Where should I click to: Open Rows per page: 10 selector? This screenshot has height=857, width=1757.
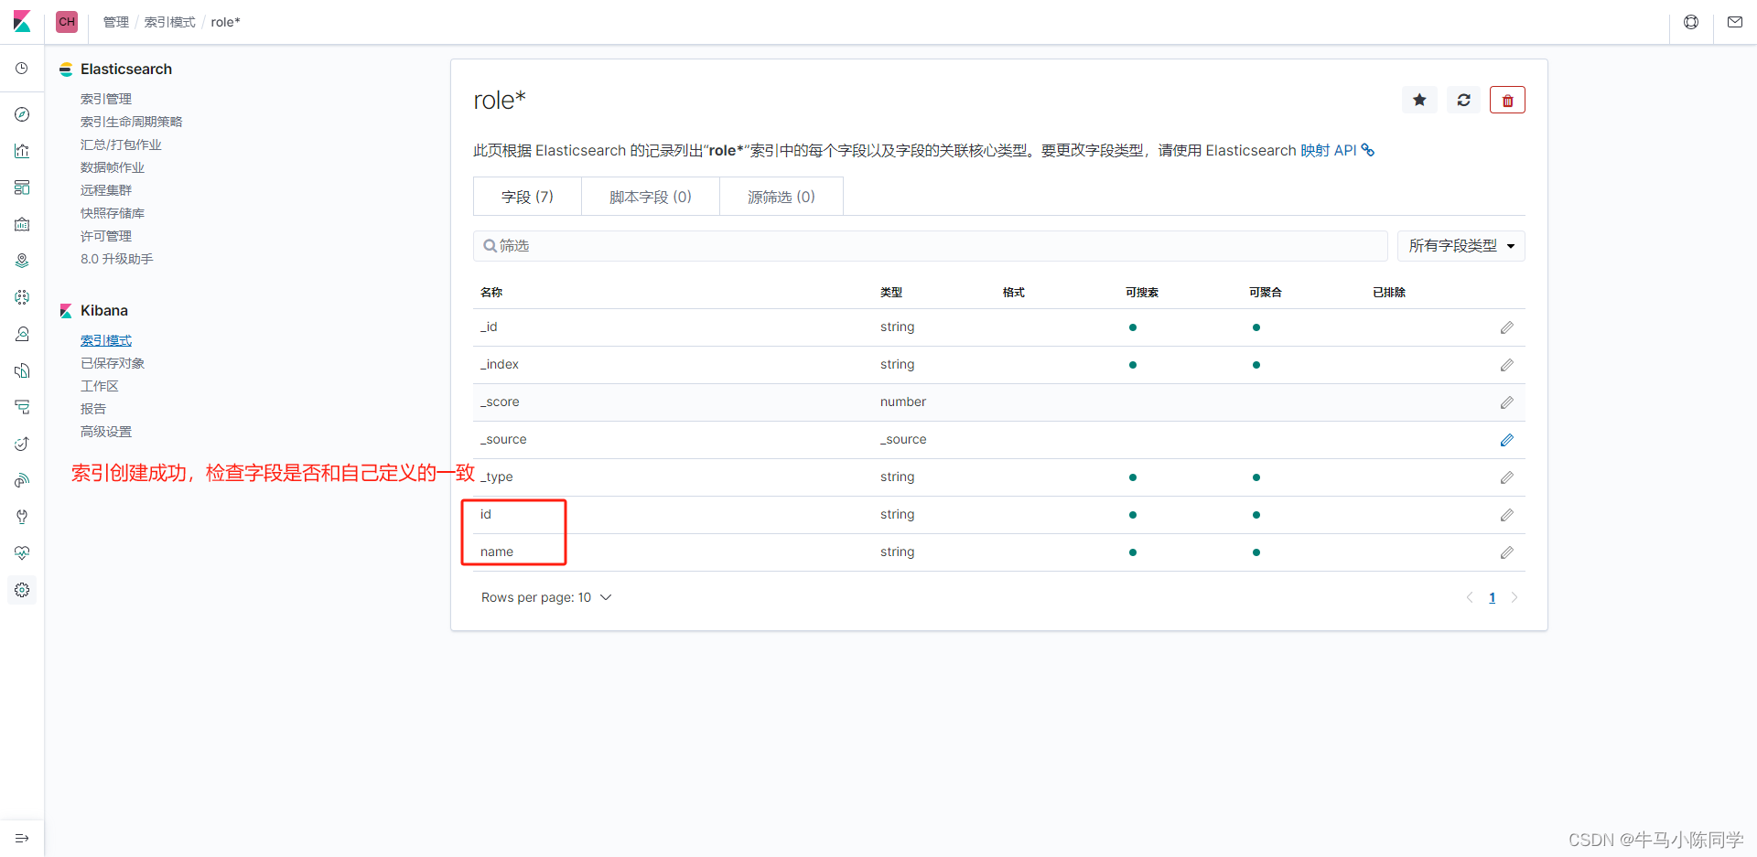point(546,597)
